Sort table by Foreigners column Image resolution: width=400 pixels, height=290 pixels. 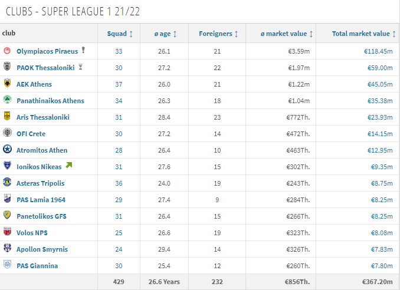point(218,34)
